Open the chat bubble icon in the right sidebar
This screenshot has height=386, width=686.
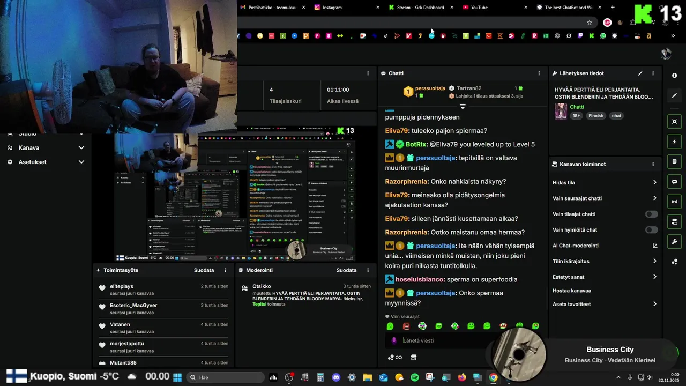674,182
